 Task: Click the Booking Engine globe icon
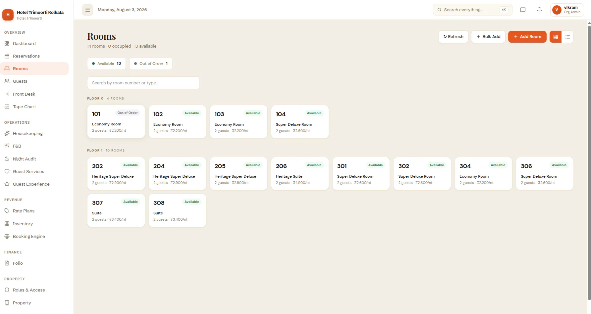(x=7, y=236)
